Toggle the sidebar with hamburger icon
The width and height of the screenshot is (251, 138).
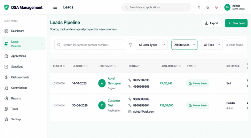click(55, 7)
